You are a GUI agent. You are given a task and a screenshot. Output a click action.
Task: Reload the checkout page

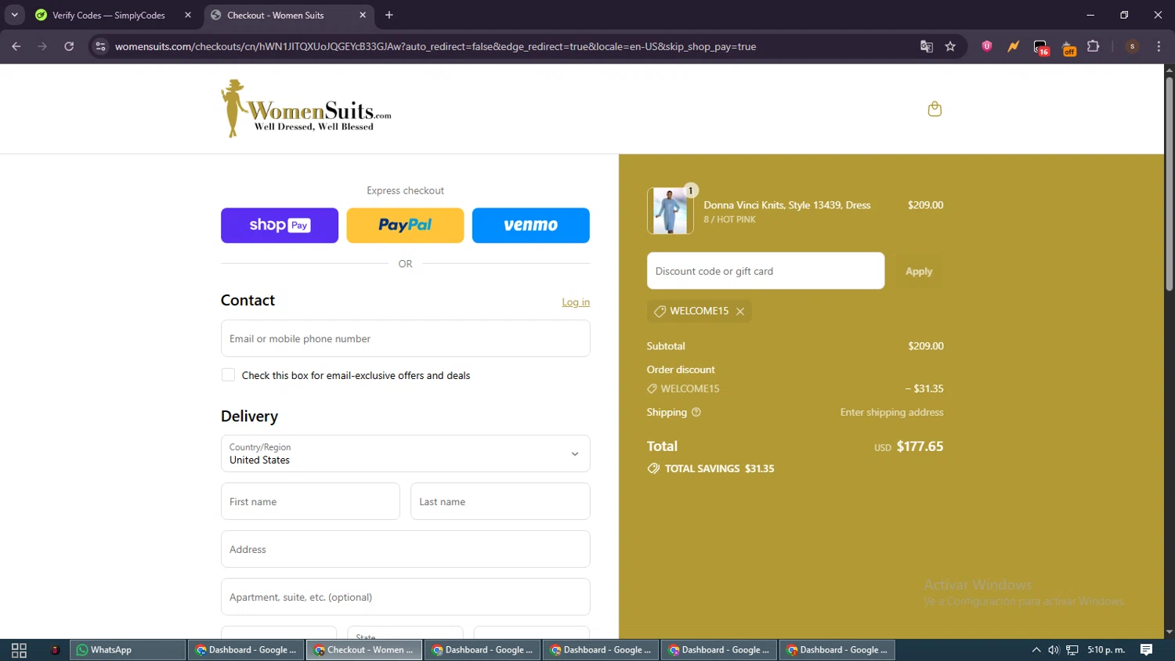tap(69, 46)
